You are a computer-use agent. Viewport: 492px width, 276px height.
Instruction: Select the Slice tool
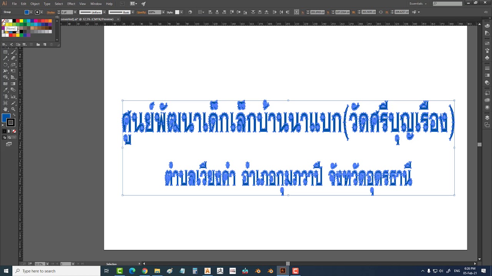coord(13,103)
